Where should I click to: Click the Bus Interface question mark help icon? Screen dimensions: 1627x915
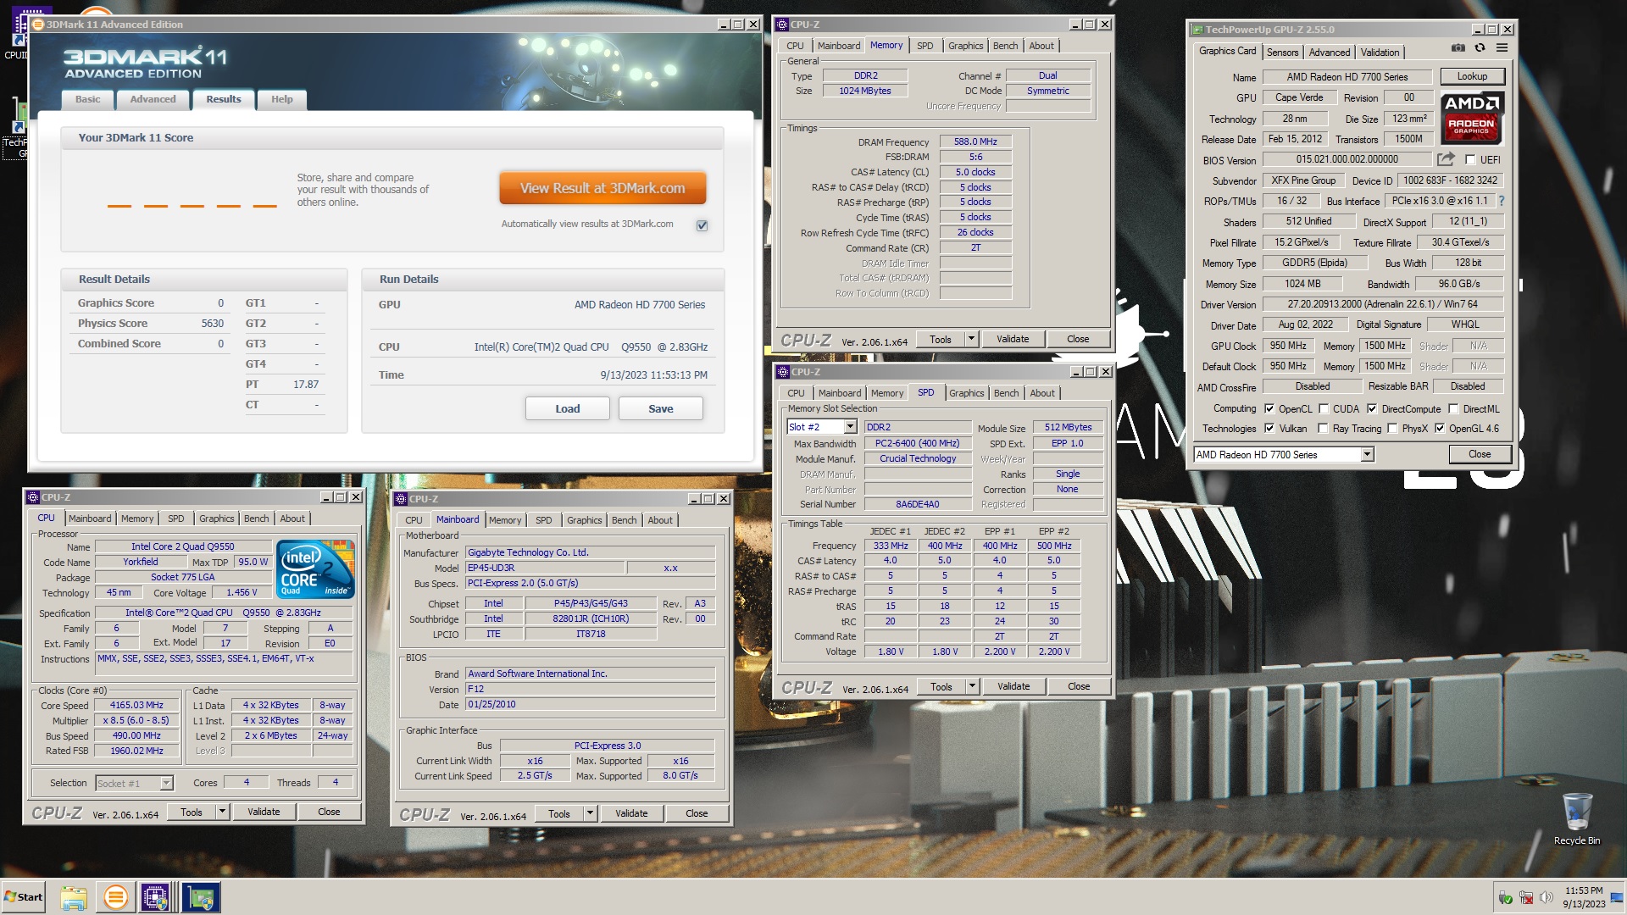click(x=1502, y=202)
